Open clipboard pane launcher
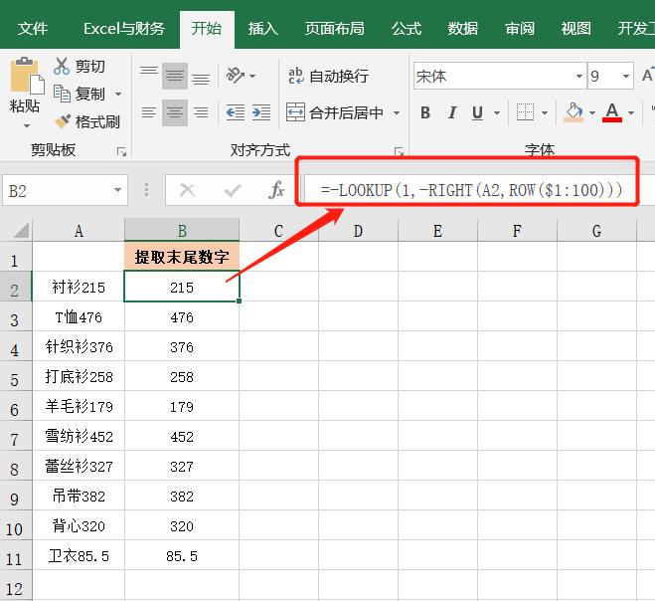Screen dimensions: 655x601 click(121, 152)
